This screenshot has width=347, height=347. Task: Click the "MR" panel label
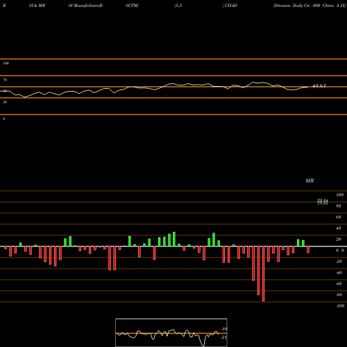point(310,180)
